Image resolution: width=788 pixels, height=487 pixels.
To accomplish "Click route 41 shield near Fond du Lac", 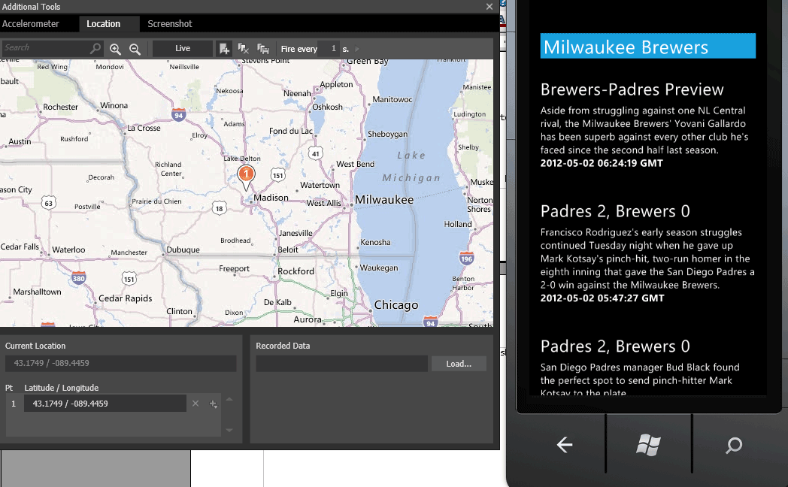I will click(x=315, y=153).
